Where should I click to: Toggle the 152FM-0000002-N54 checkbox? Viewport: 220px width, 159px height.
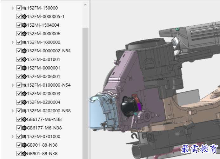pyautogui.click(x=19, y=51)
